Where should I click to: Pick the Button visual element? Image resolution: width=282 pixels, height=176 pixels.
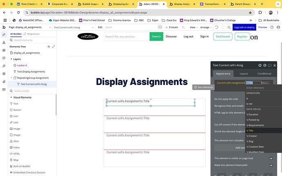(17, 110)
